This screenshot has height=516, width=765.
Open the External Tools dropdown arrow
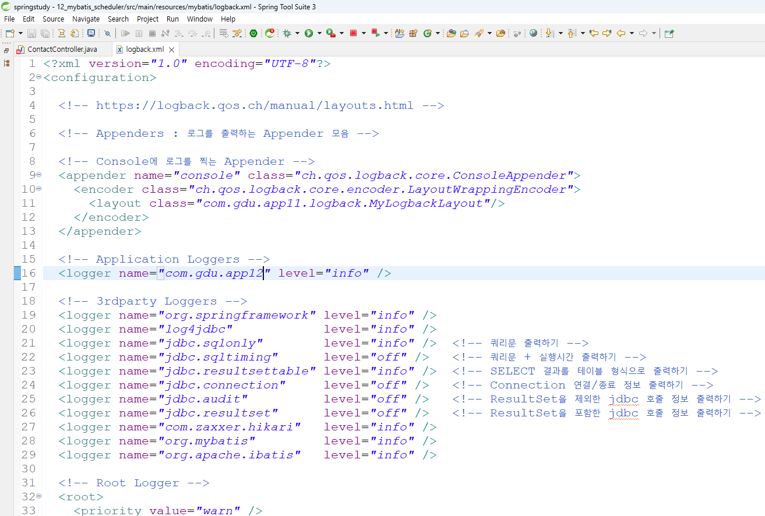click(341, 33)
